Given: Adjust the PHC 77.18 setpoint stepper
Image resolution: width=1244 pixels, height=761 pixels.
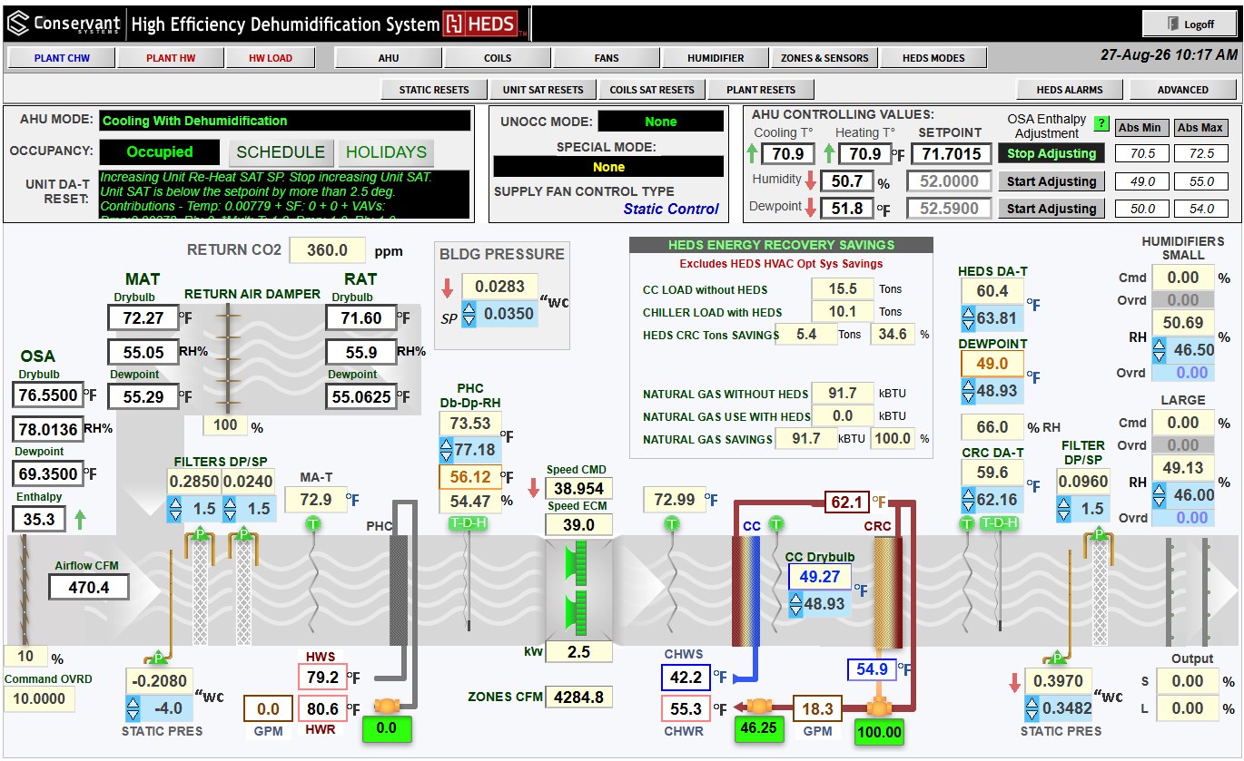Looking at the screenshot, I should (x=446, y=450).
